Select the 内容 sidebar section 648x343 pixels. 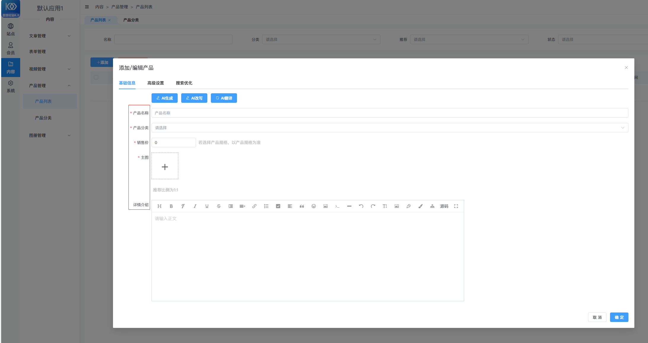pyautogui.click(x=11, y=68)
